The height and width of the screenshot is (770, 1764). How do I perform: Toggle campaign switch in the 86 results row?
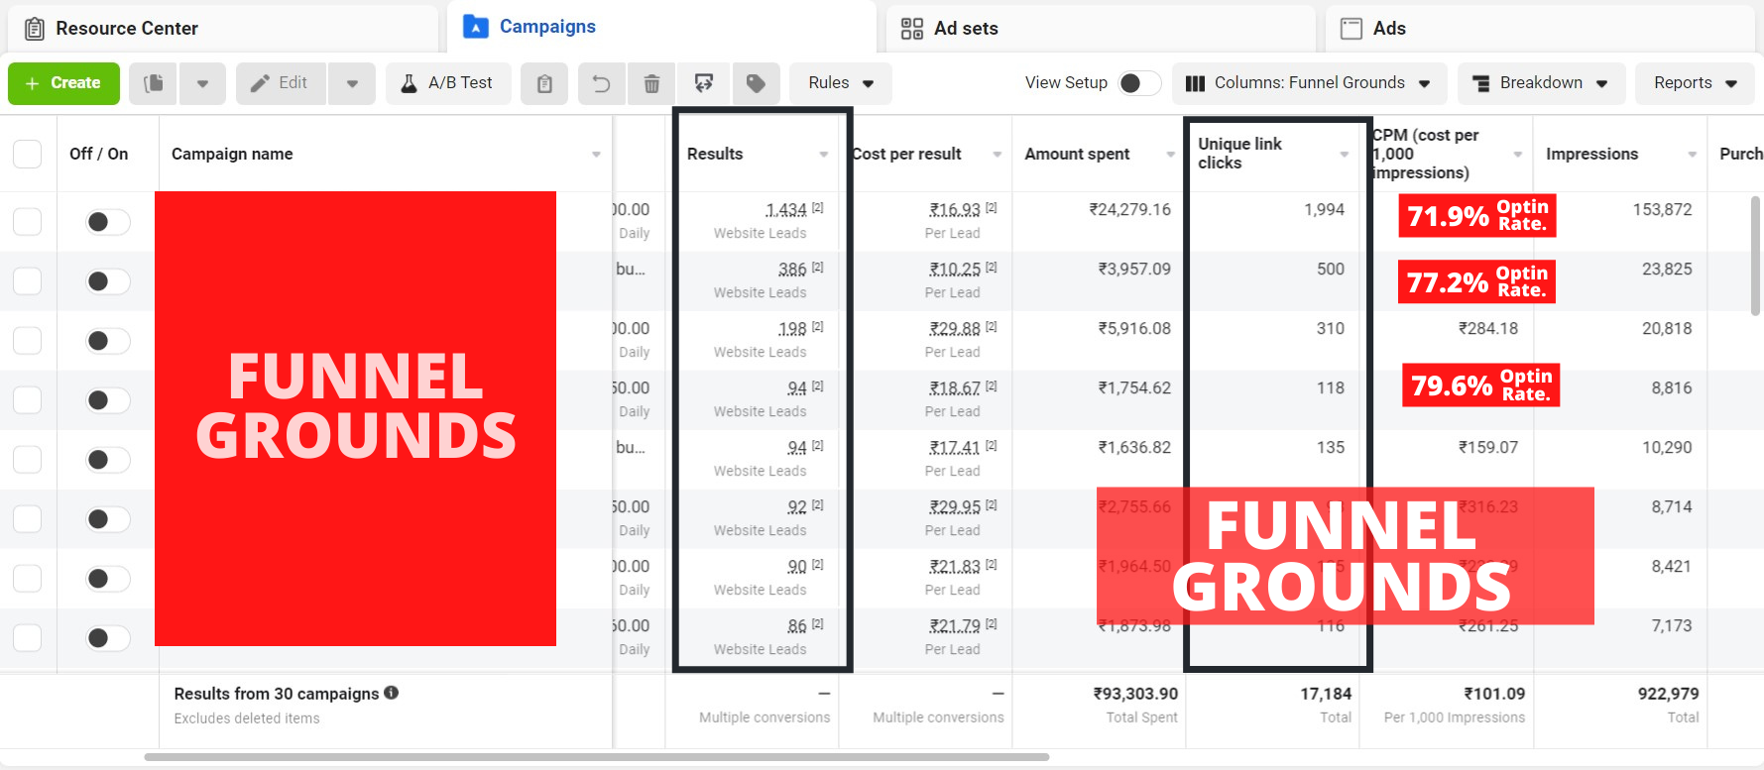coord(108,638)
